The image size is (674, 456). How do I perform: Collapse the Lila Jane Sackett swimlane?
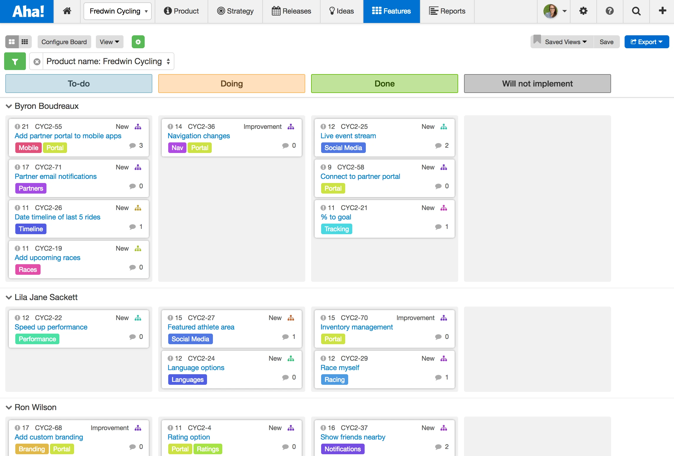click(9, 297)
